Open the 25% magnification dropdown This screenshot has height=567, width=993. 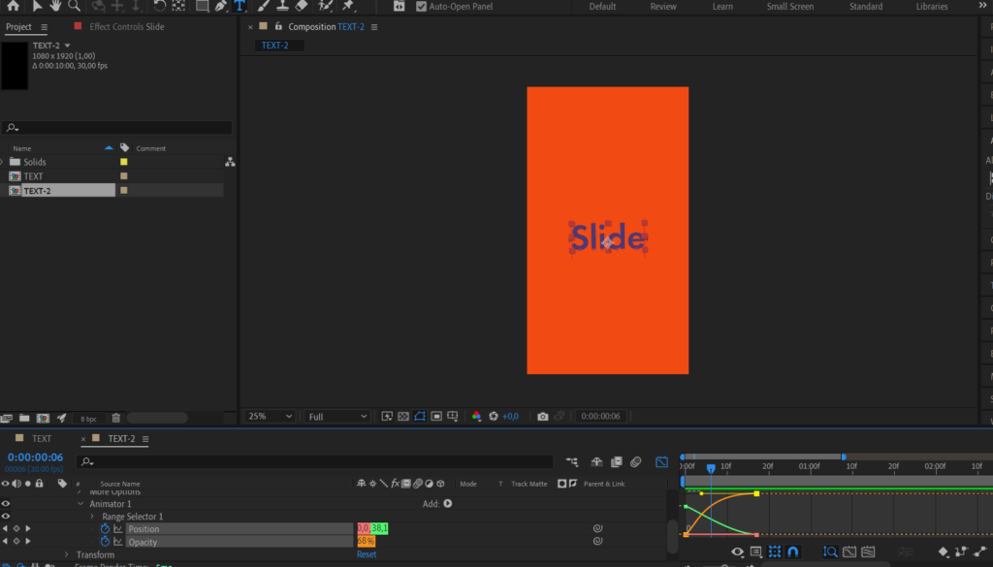(x=270, y=417)
